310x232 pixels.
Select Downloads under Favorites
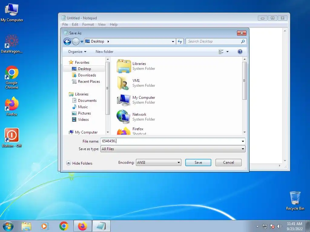point(87,75)
